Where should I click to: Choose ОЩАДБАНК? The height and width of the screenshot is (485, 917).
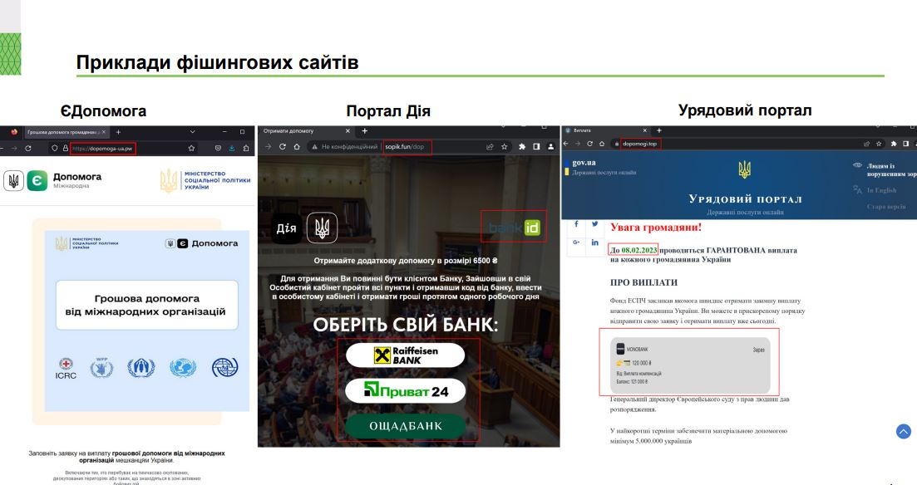(405, 426)
